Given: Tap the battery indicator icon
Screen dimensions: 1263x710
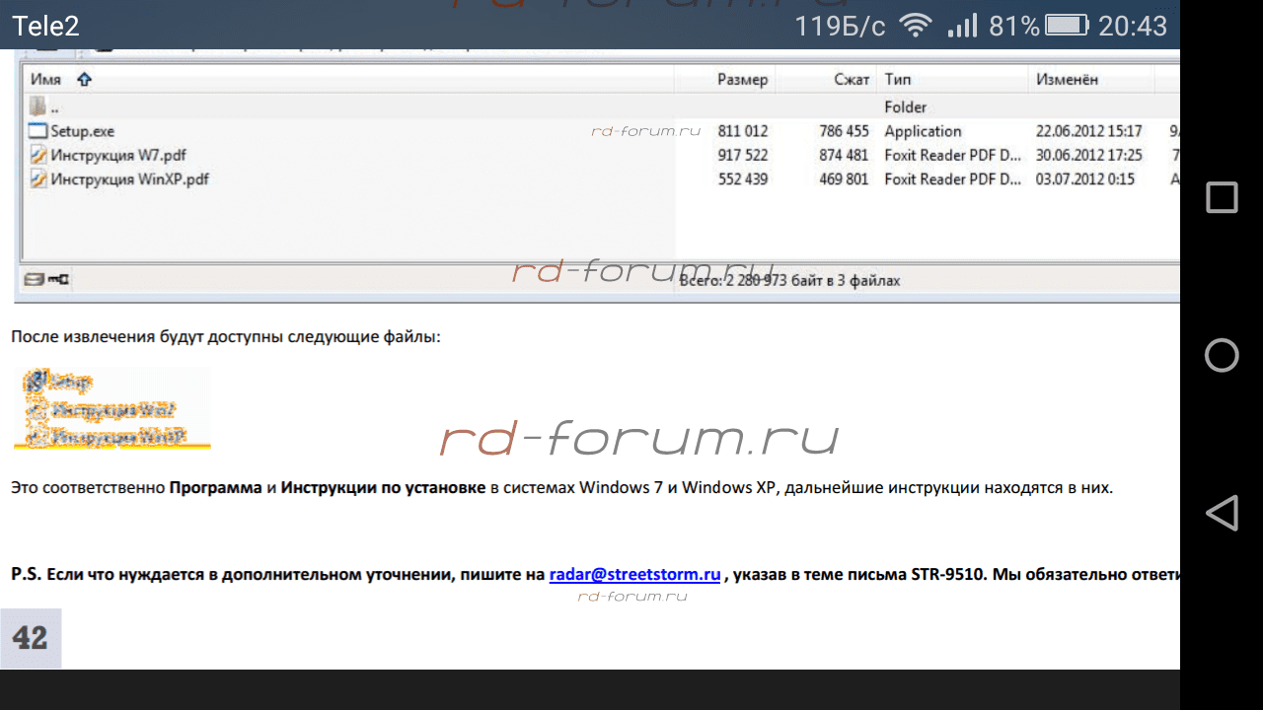Looking at the screenshot, I should 1067,26.
